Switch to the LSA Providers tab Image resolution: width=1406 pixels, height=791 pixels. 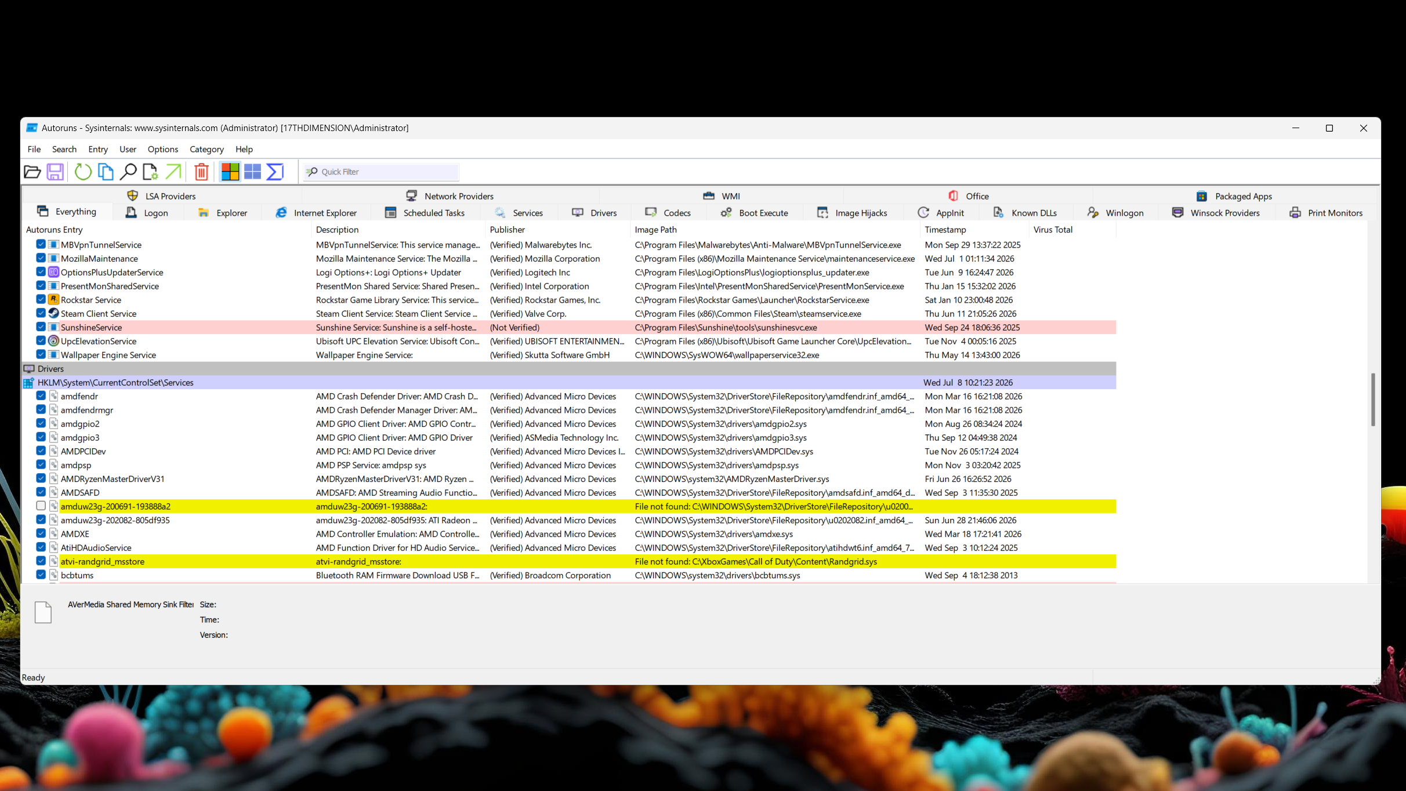pos(162,196)
